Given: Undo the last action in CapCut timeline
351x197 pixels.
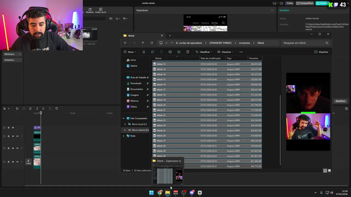Looking at the screenshot, I should (x=17, y=109).
